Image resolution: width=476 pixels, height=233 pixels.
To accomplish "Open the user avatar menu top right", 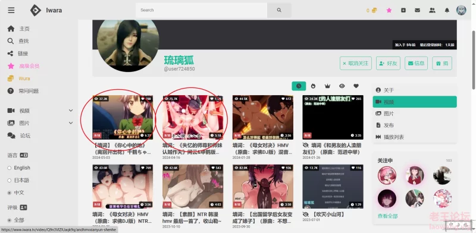I will pyautogui.click(x=461, y=10).
